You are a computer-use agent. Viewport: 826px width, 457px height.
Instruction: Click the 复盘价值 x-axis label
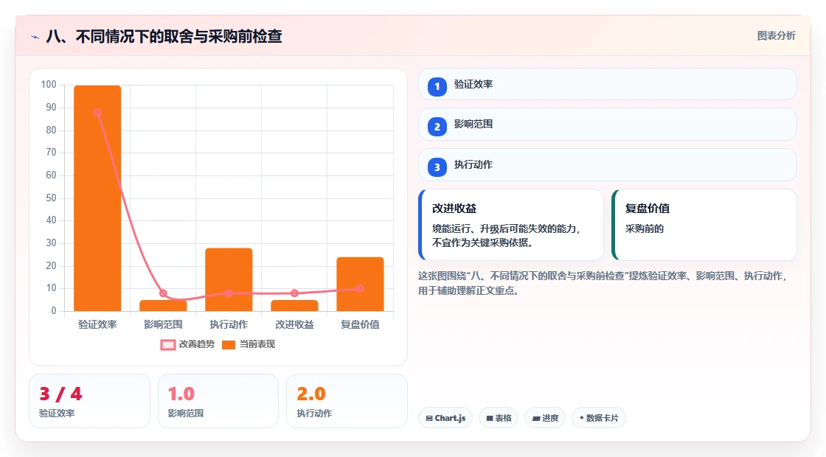point(361,325)
